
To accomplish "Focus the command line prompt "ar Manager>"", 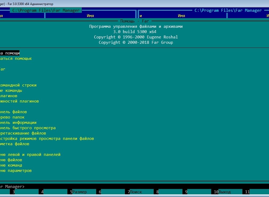I will pos(12,186).
